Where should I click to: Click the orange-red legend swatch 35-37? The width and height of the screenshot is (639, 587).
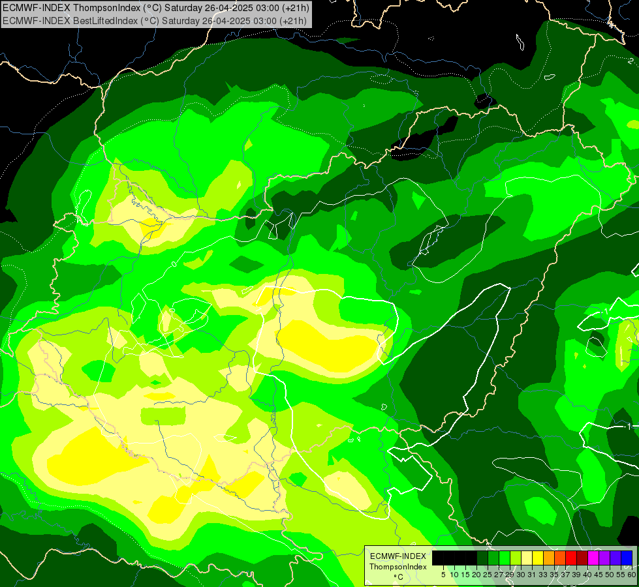tap(560, 558)
